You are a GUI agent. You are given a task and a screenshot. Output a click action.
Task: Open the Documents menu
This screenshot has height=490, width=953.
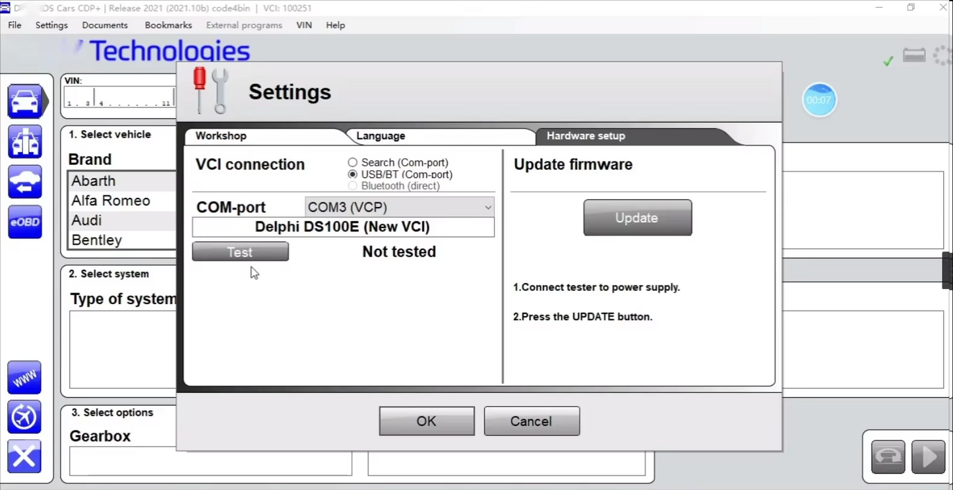[x=105, y=25]
